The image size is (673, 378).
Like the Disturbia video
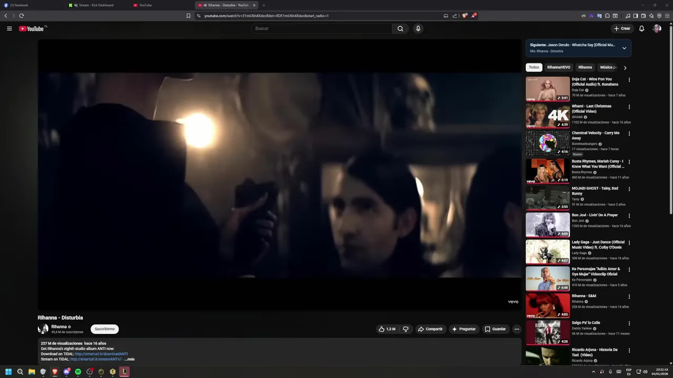point(387,329)
